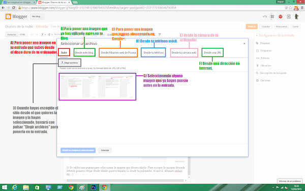The image size is (305, 191).
Task: Launch Internet Explorer from the taskbar
Action: [x=15, y=187]
